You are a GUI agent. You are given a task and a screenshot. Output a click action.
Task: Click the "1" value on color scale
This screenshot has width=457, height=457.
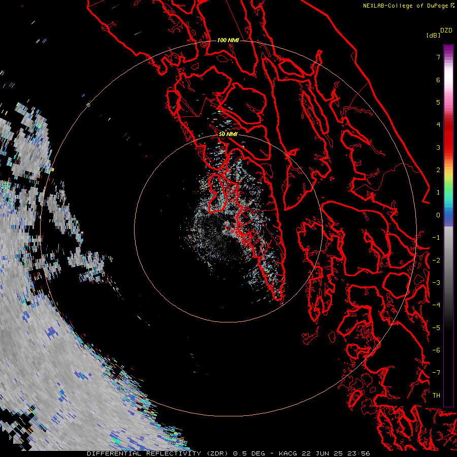[x=438, y=192]
